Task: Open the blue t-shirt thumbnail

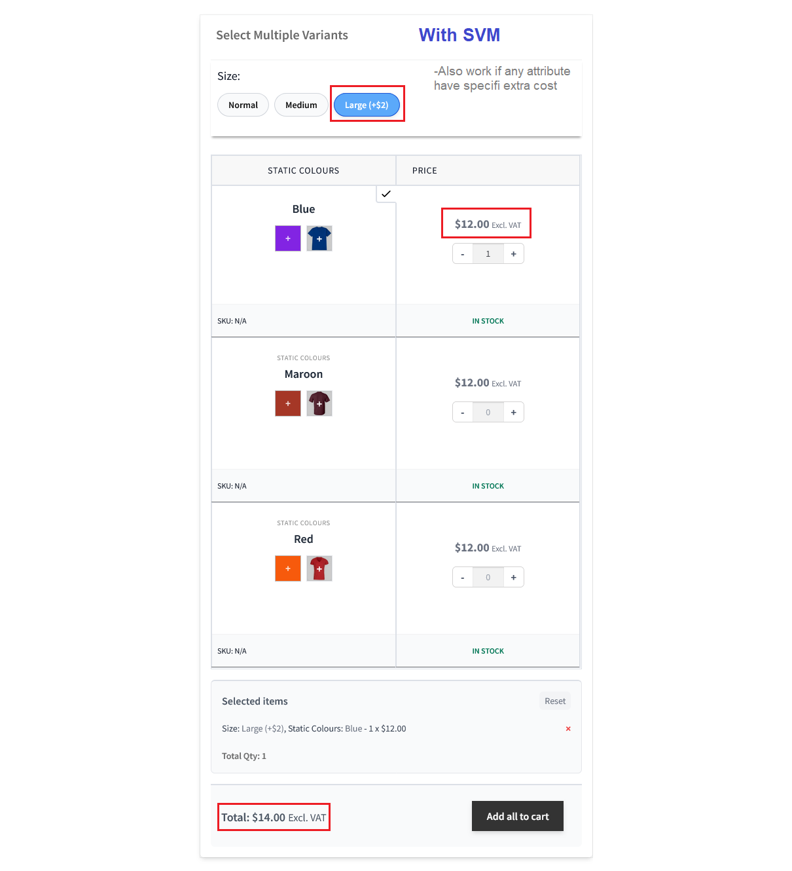Action: [x=319, y=238]
